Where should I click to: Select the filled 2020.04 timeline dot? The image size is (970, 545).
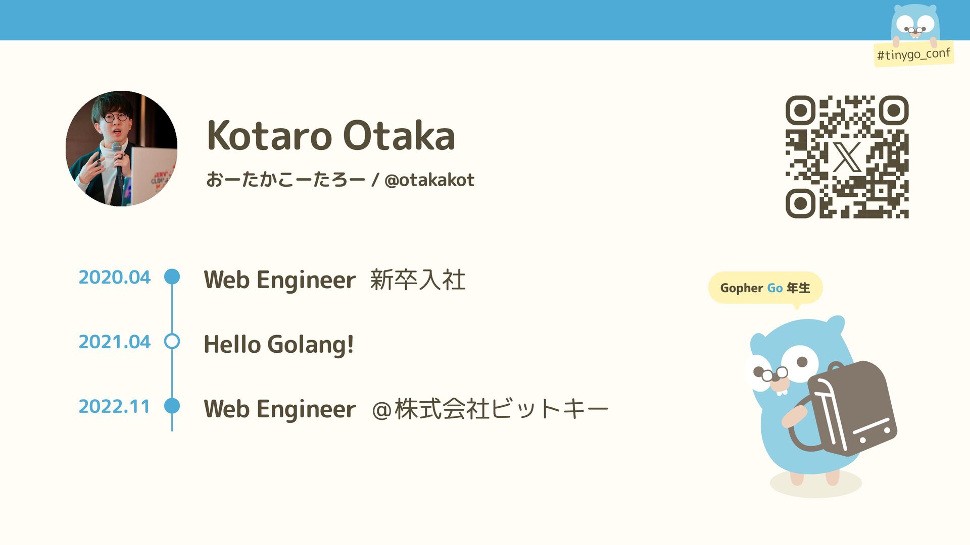(x=172, y=277)
